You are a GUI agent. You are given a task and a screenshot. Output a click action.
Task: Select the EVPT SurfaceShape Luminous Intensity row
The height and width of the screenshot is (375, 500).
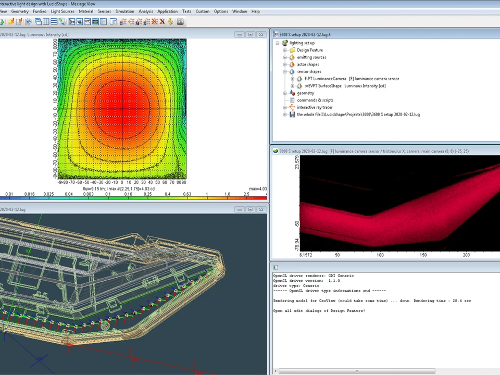point(345,86)
